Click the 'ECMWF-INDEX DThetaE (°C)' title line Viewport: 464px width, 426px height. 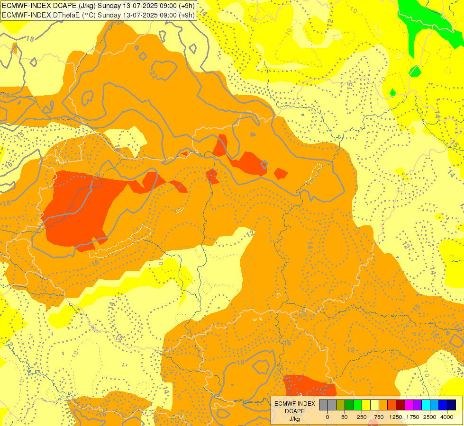point(98,15)
